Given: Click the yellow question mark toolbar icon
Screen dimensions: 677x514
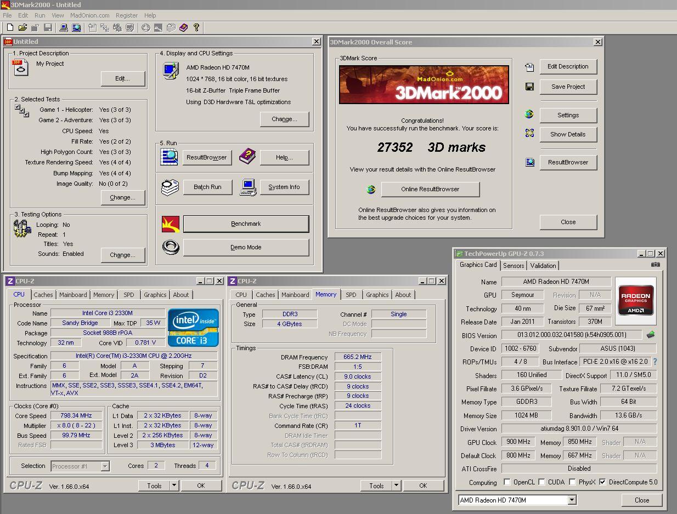Looking at the screenshot, I should 196,27.
